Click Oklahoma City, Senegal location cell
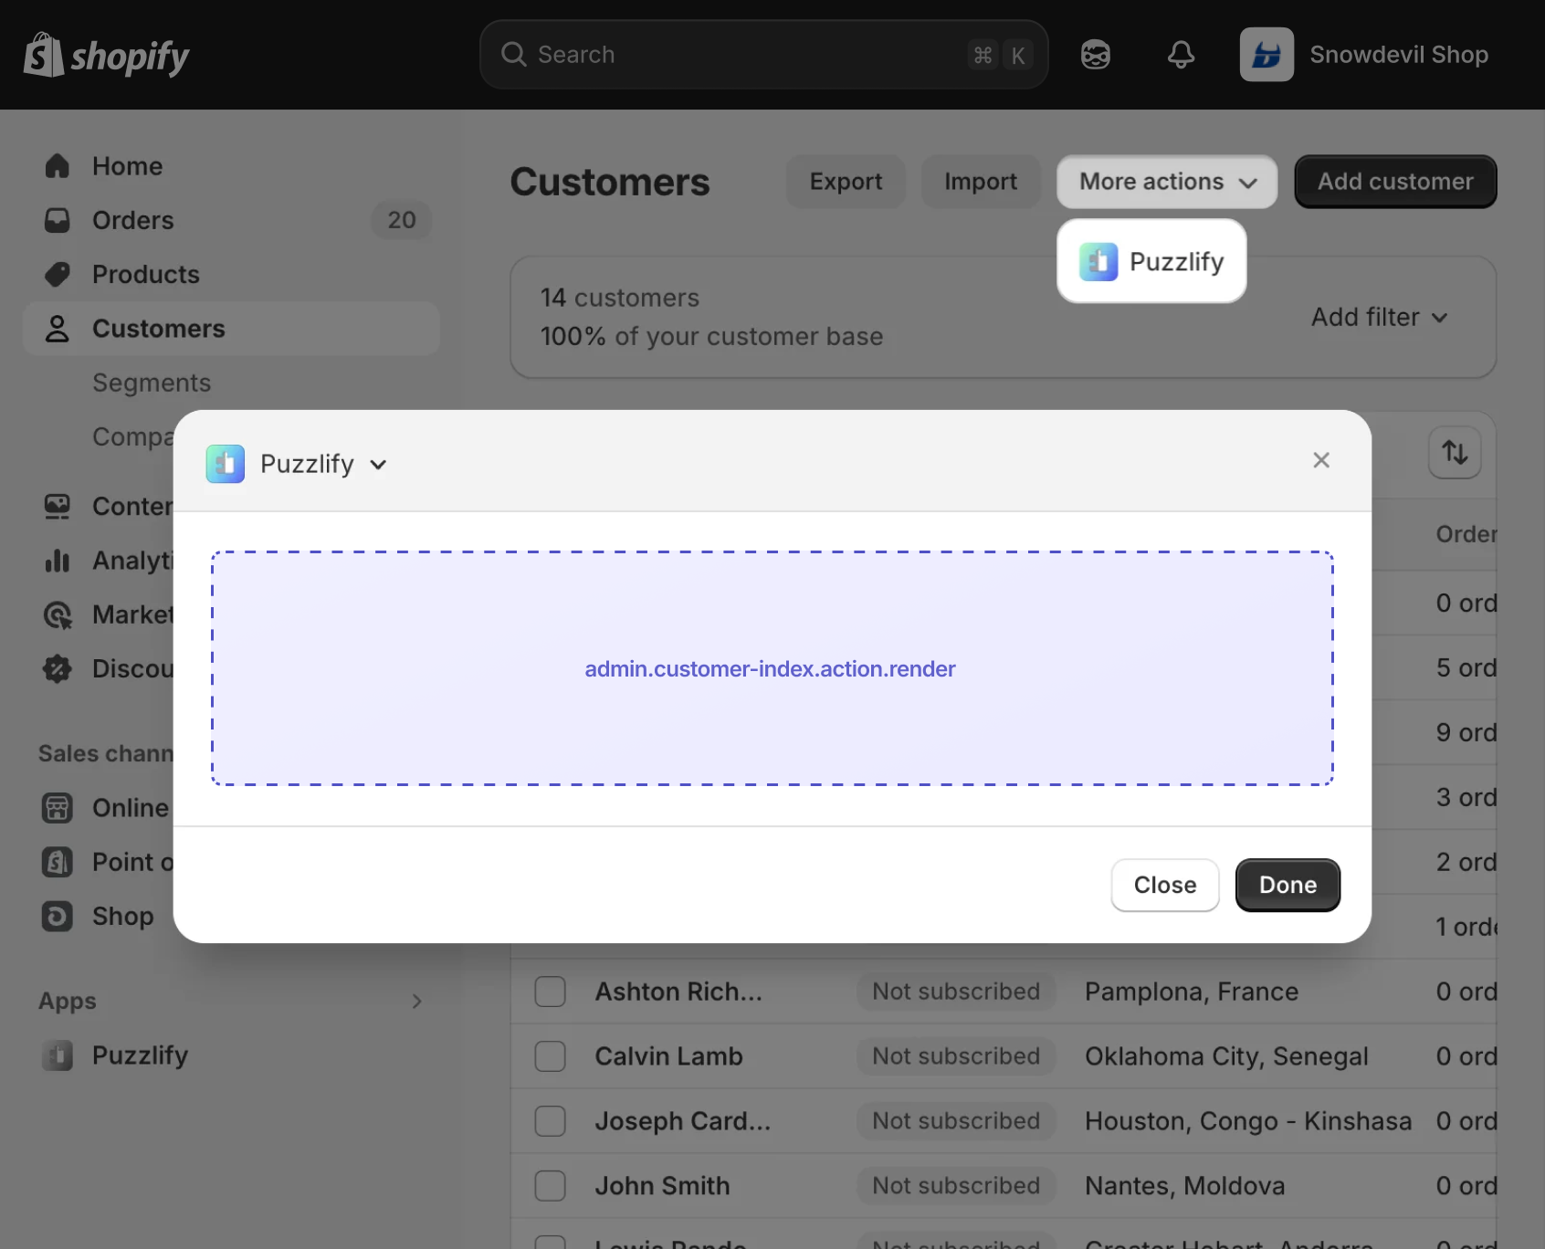1545x1249 pixels. pyautogui.click(x=1226, y=1056)
